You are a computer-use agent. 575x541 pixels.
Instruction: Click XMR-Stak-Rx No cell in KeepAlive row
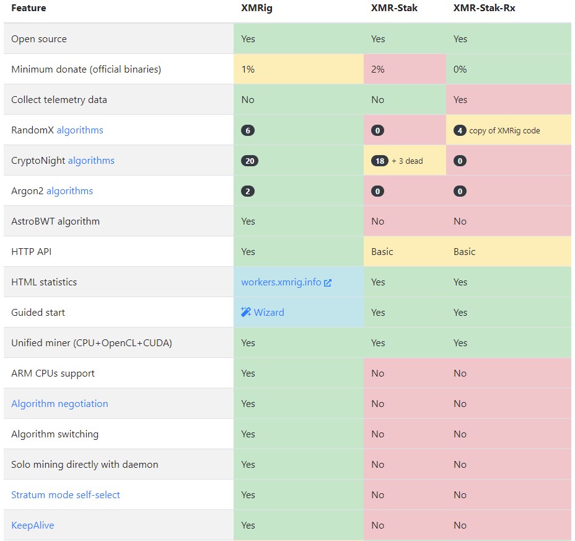coord(509,525)
